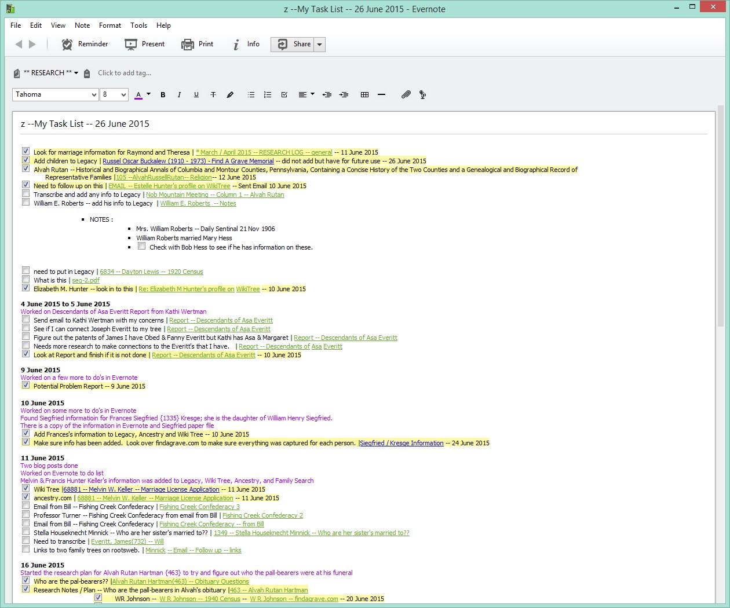Attach a file with the paperclip icon

click(406, 95)
